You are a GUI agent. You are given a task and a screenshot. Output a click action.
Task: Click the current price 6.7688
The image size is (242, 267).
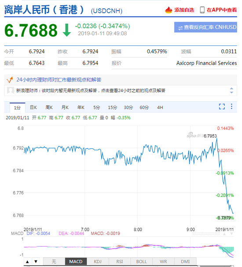point(31,30)
